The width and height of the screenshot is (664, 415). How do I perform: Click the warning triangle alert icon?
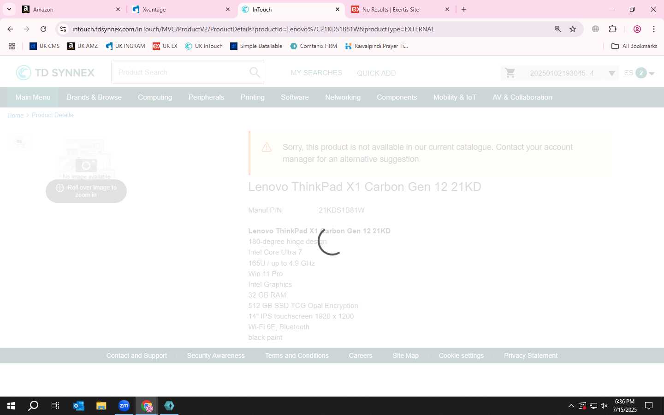(x=267, y=148)
